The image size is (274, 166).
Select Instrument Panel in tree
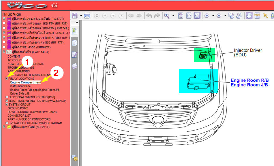pos(21,86)
